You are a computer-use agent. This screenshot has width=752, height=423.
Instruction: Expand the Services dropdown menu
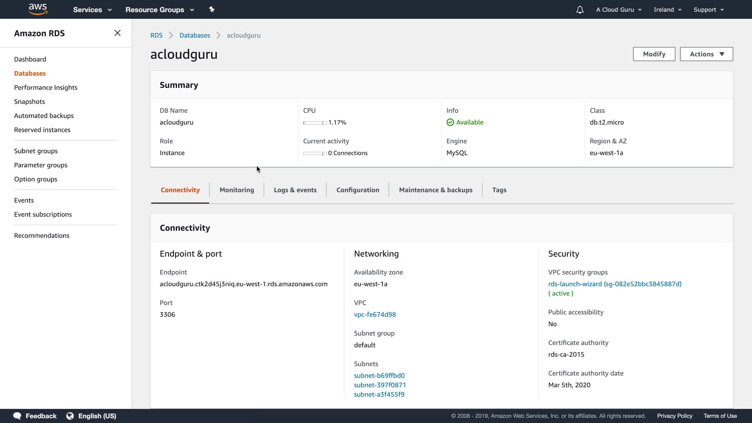pyautogui.click(x=92, y=10)
